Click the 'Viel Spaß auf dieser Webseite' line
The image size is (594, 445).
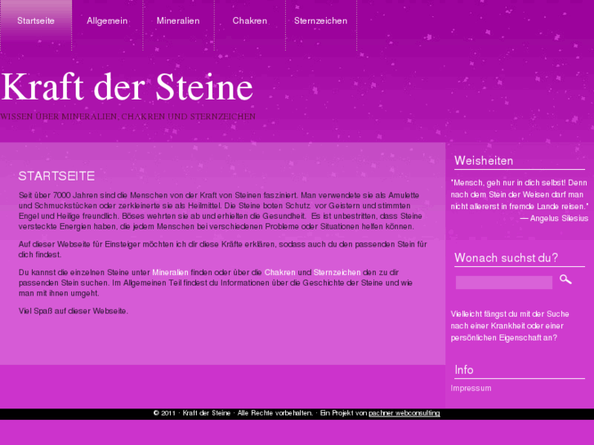coord(73,311)
